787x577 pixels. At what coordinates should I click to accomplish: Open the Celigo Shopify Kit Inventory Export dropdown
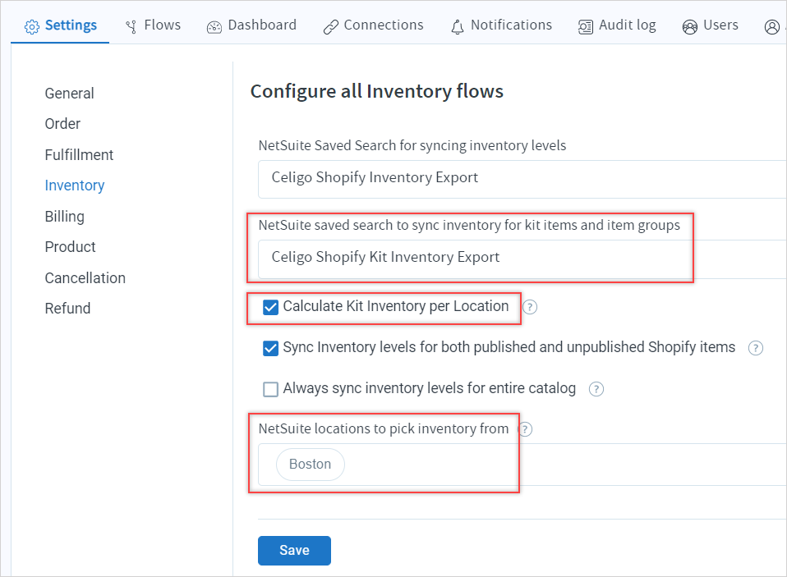pyautogui.click(x=522, y=259)
